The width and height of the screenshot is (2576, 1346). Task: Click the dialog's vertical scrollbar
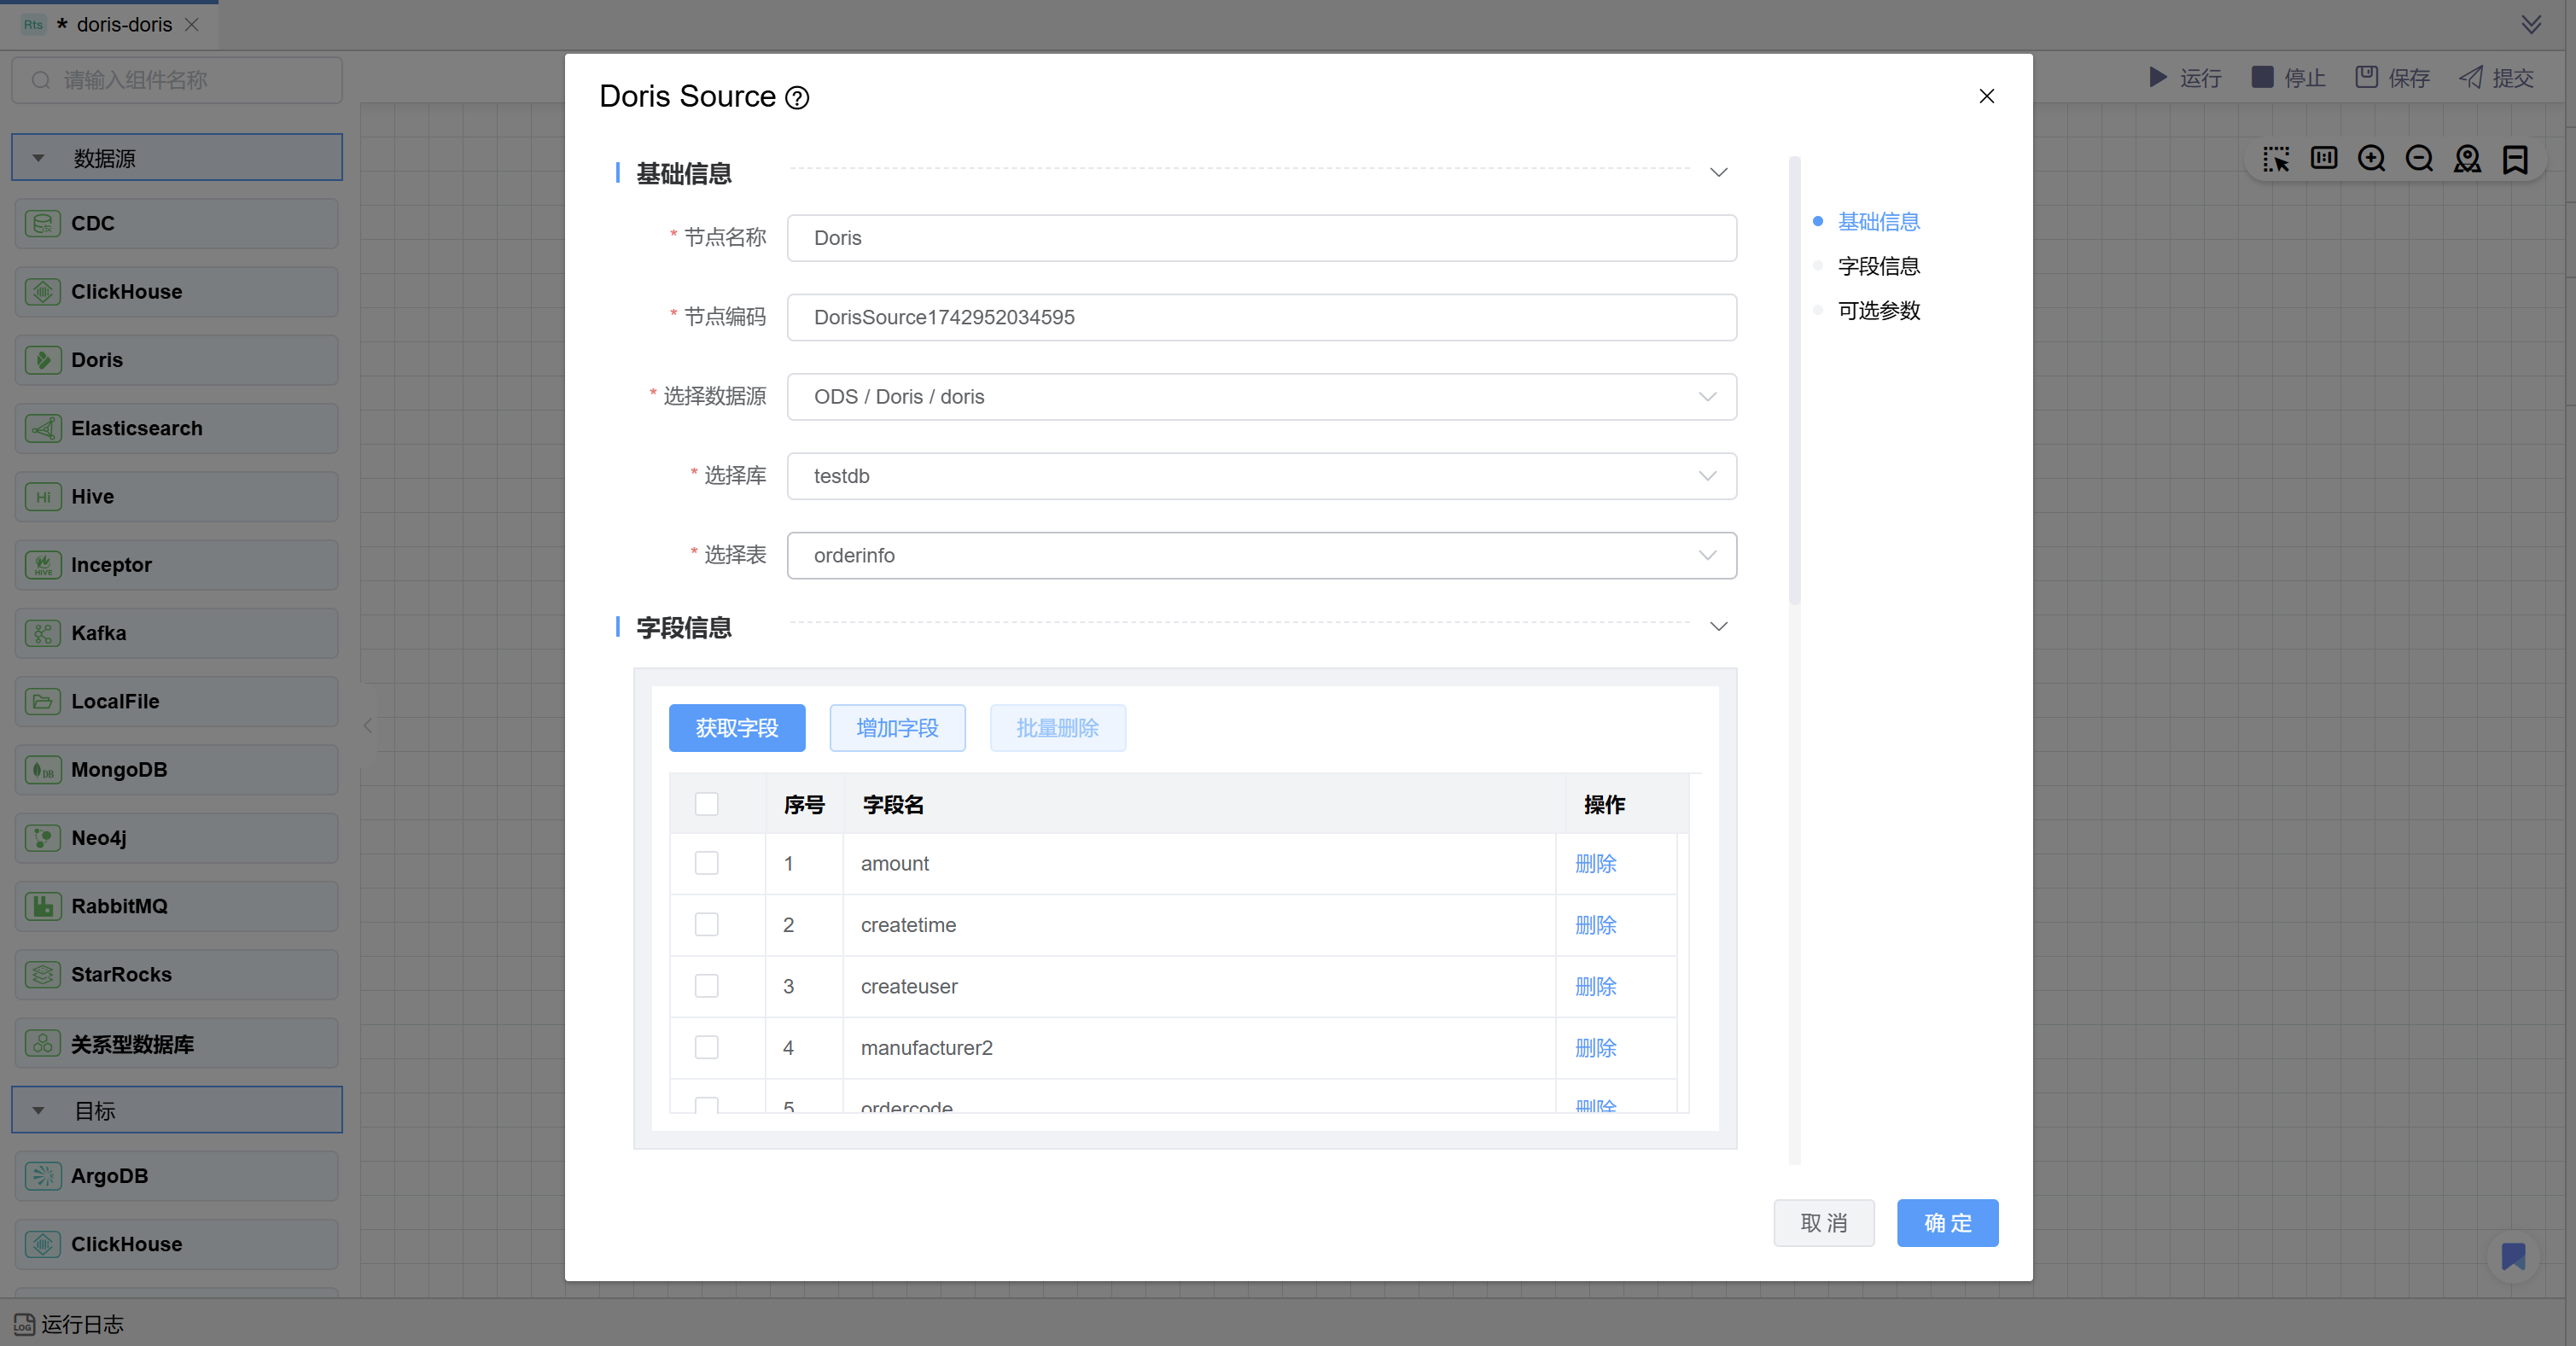coord(1794,380)
